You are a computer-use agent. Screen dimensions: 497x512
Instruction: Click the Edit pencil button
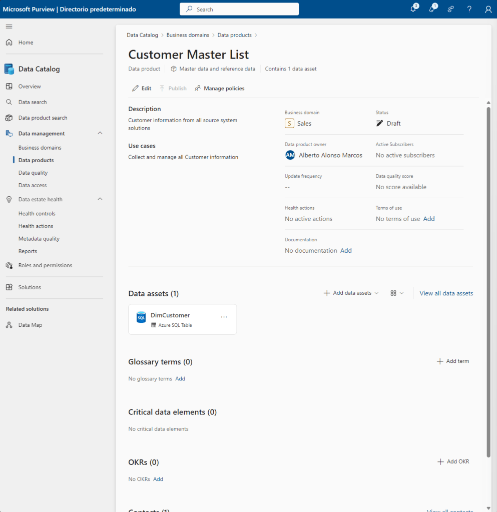[x=142, y=89]
